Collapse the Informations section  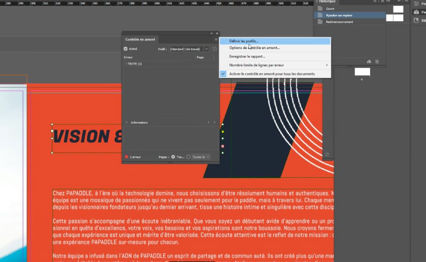[126, 122]
